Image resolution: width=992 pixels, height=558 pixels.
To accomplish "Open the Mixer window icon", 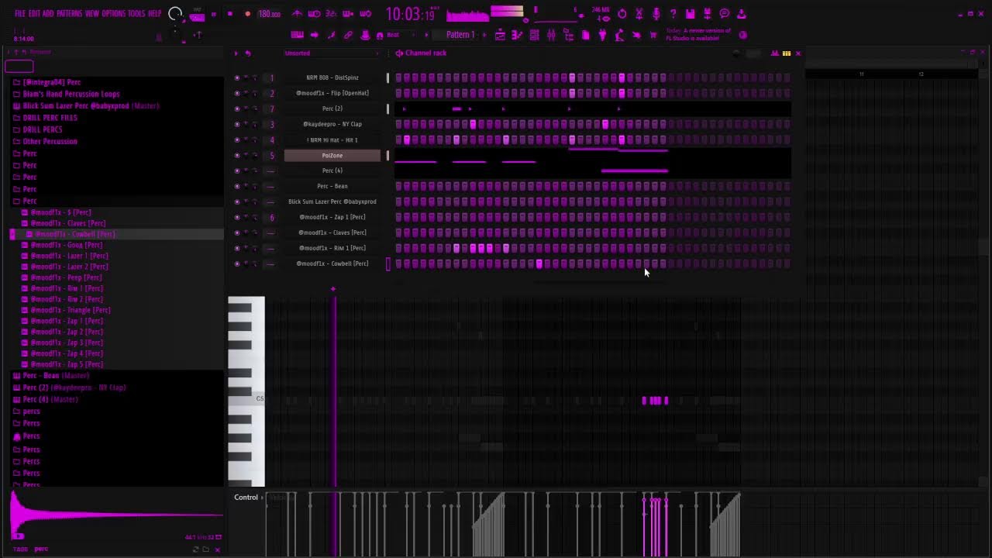I will [x=551, y=35].
